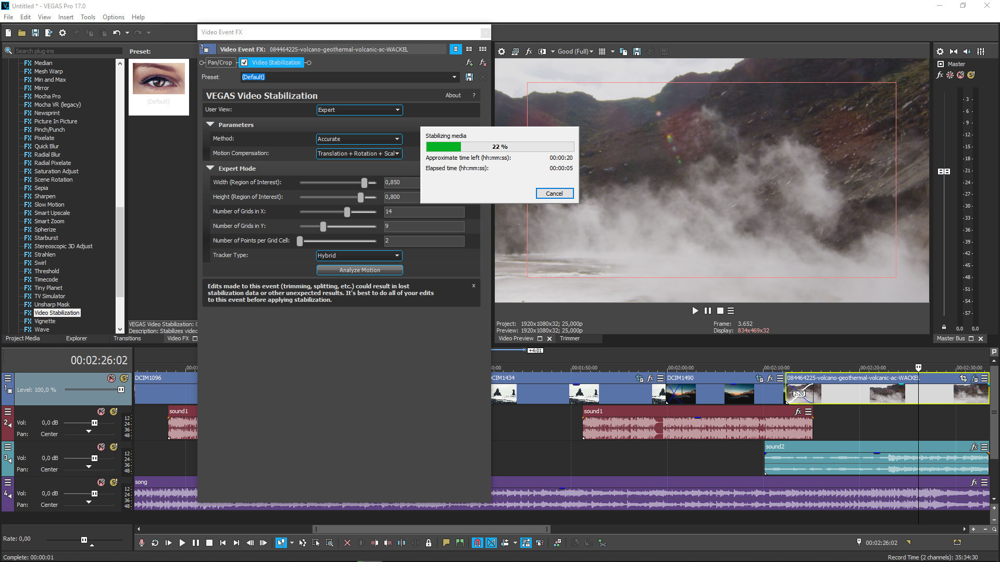Click the save preset icon in stabilization panel
Image resolution: width=1000 pixels, height=562 pixels.
(469, 77)
